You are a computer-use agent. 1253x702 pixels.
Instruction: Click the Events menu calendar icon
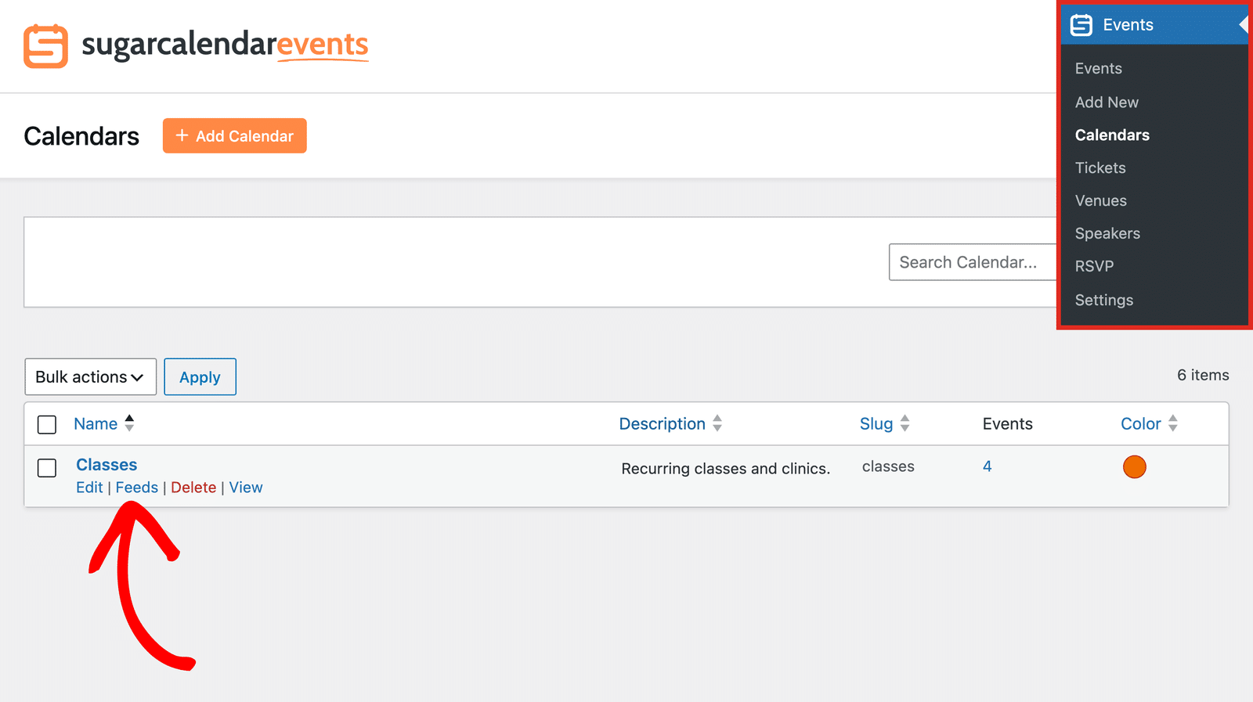click(x=1081, y=25)
